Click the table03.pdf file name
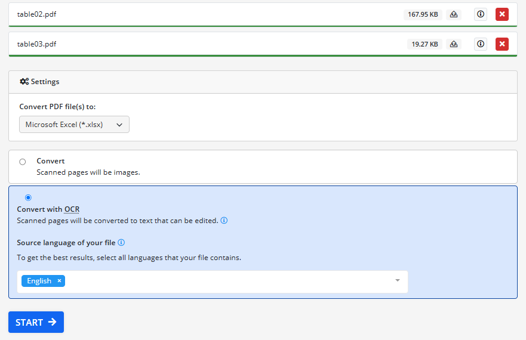526x340 pixels. point(37,44)
